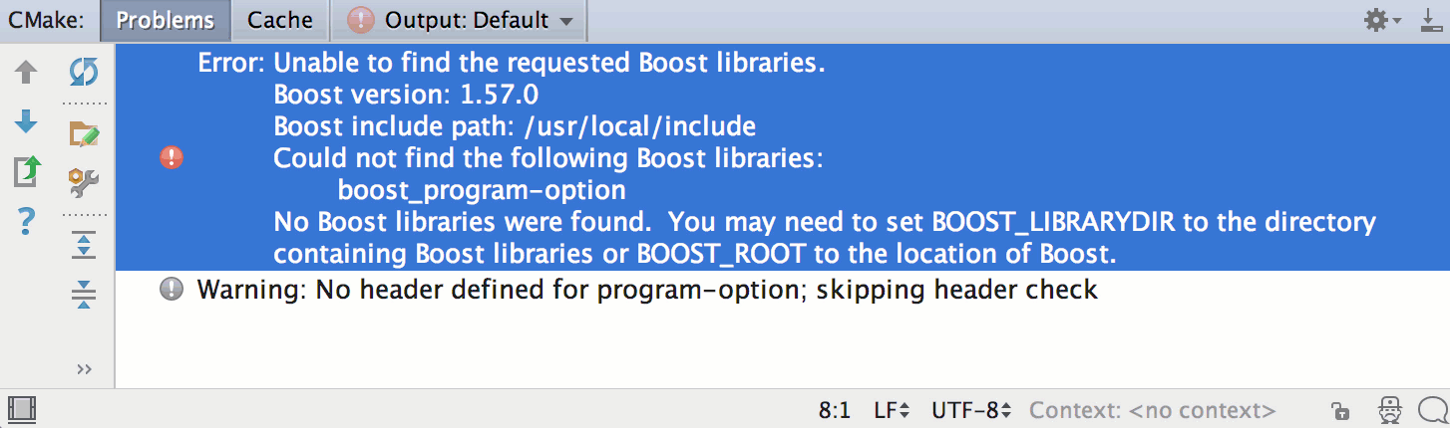Open the help question mark icon
1450x428 pixels.
pos(27,220)
